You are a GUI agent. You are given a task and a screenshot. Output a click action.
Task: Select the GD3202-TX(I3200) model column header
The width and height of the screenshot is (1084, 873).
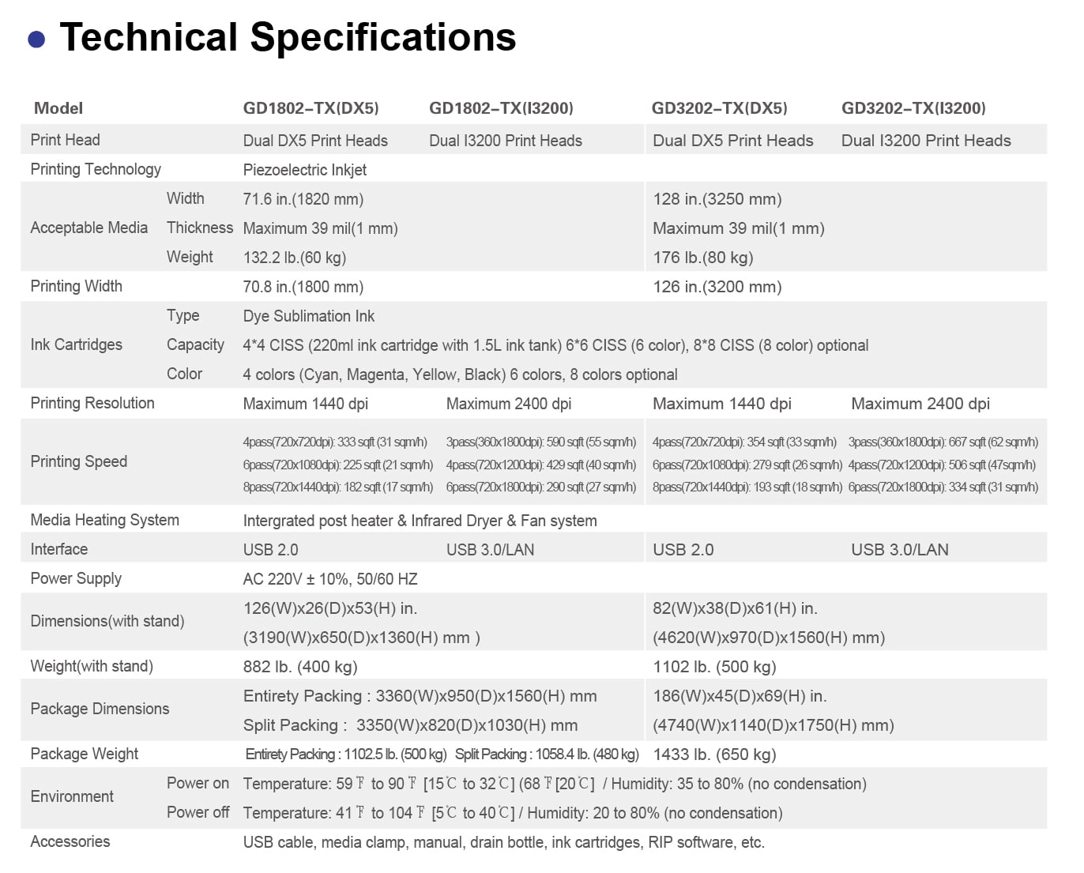click(x=913, y=108)
